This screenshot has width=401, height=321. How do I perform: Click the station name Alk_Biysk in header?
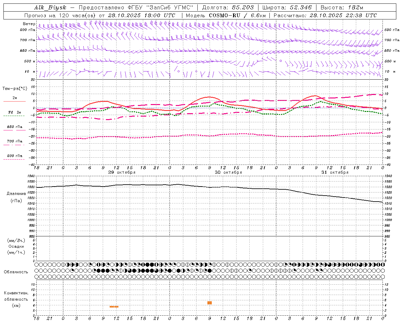click(50, 8)
